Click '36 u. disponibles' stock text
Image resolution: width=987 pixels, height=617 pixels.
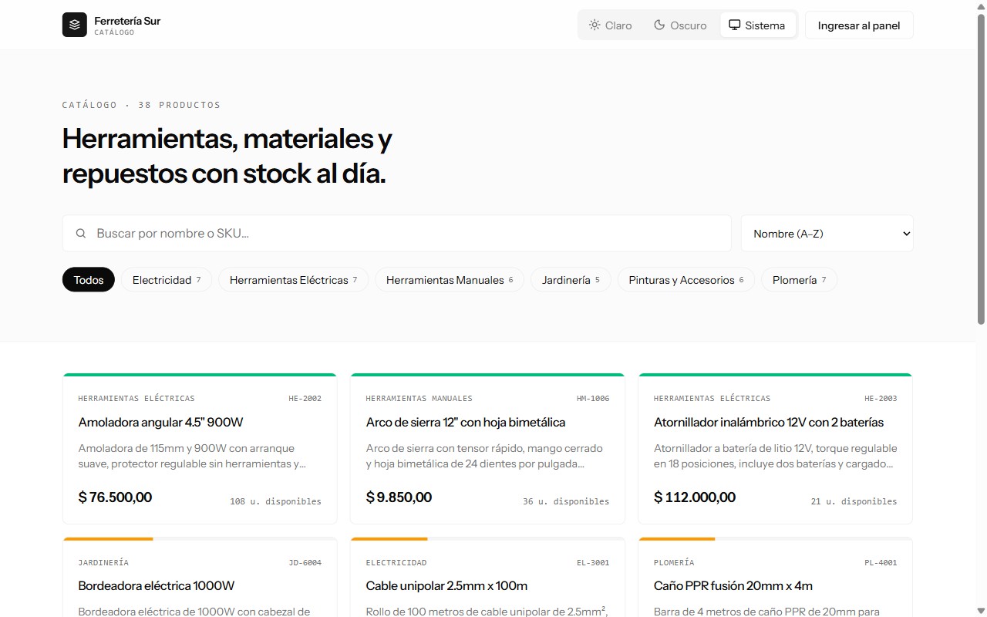point(566,501)
